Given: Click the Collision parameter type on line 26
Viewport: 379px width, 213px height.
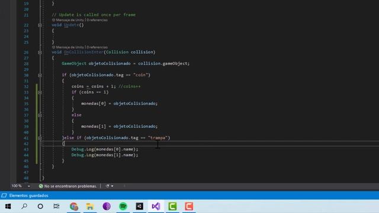Looking at the screenshot, I should [117, 52].
